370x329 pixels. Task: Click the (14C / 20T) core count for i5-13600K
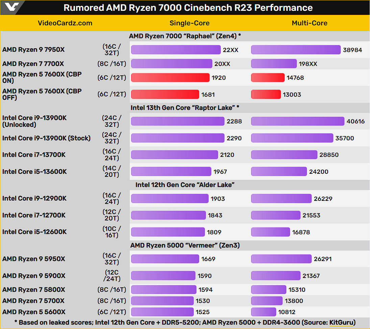point(112,171)
